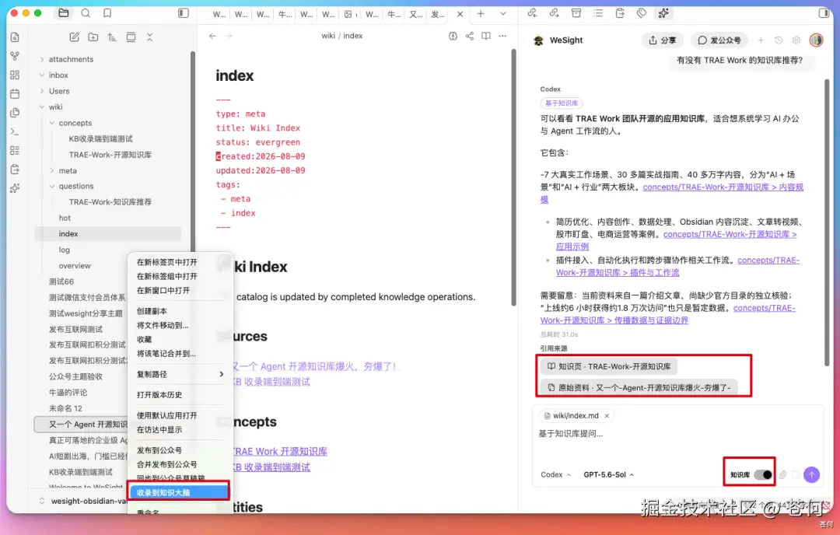The height and width of the screenshot is (535, 840).
Task: Toggle the left sidebar panel
Action: click(184, 13)
